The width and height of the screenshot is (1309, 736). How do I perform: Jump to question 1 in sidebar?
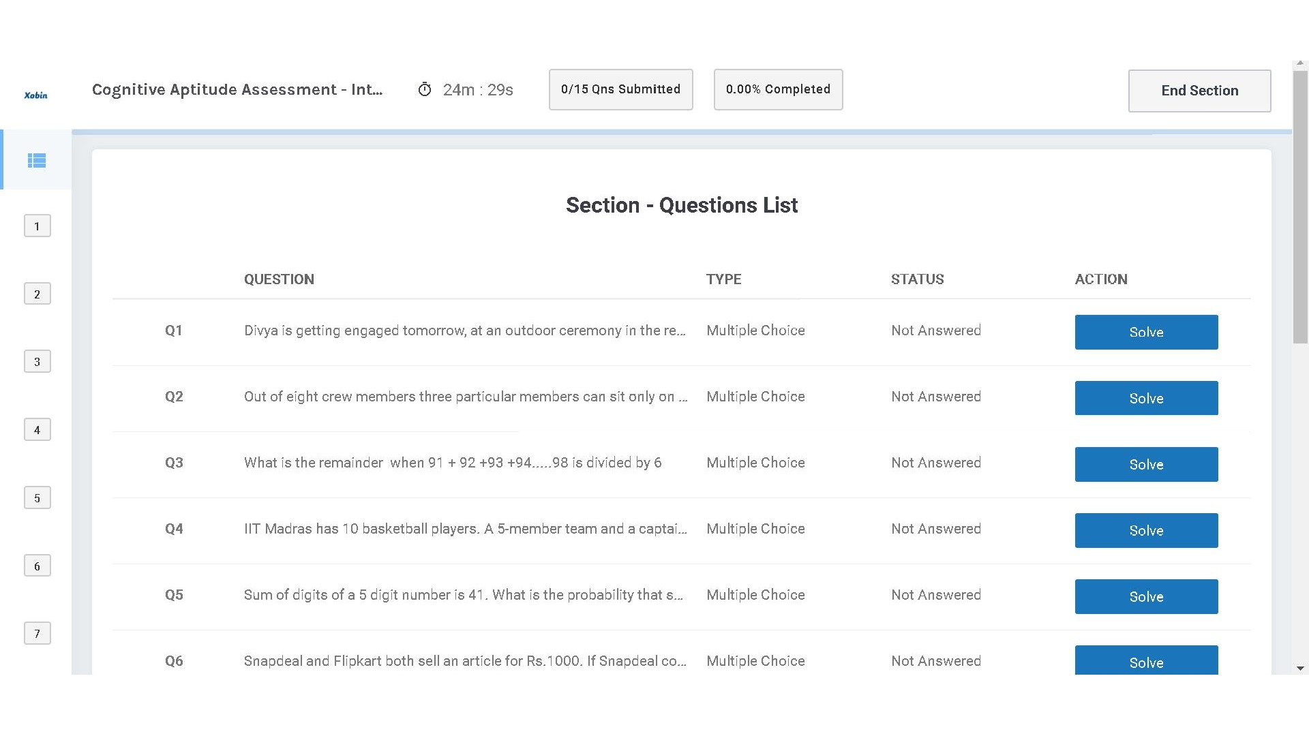tap(37, 226)
